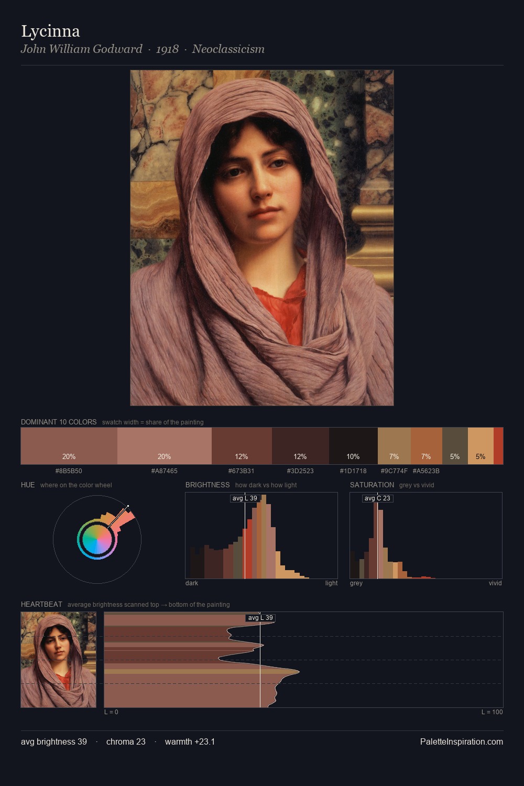Image resolution: width=524 pixels, height=786 pixels.
Task: Click the hex label #A87465
Action: pos(164,471)
